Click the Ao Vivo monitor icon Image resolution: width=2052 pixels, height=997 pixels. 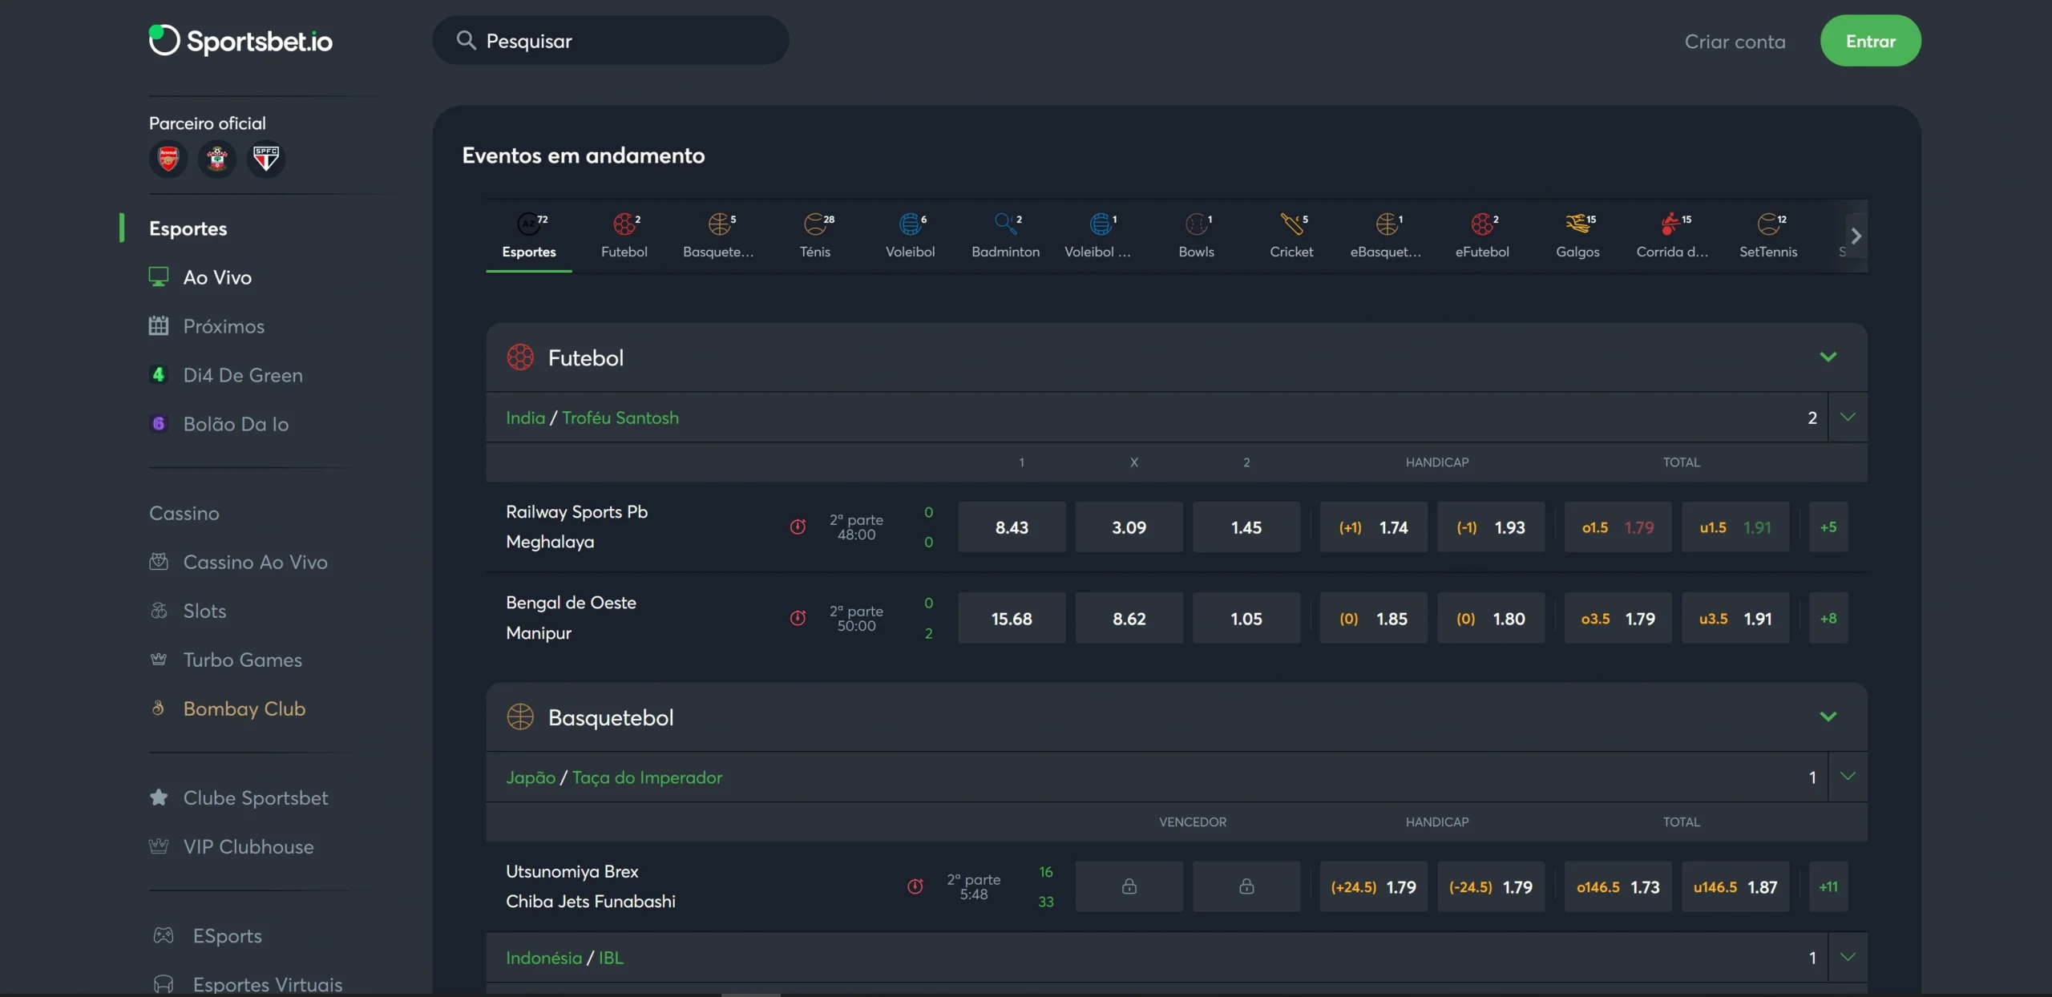tap(160, 276)
